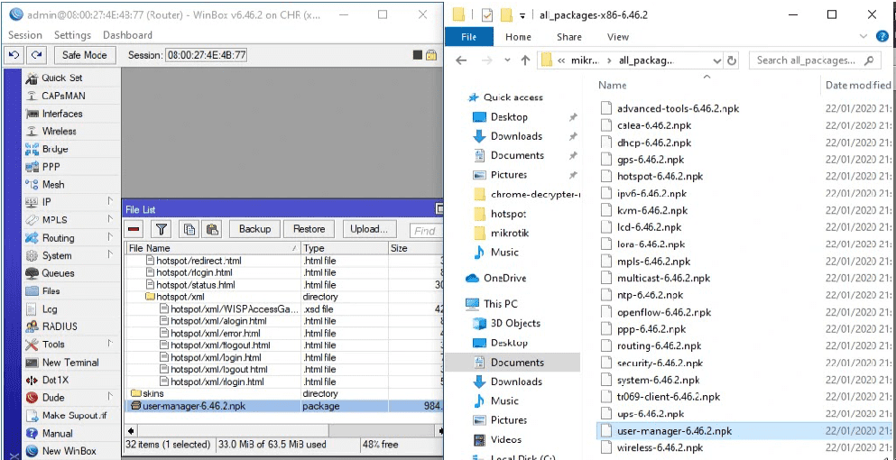Click the redo arrow in WinBox toolbar
896x460 pixels.
pos(37,55)
